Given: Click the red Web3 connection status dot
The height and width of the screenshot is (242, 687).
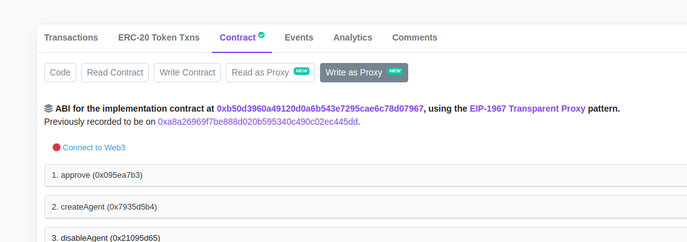Looking at the screenshot, I should [x=56, y=148].
